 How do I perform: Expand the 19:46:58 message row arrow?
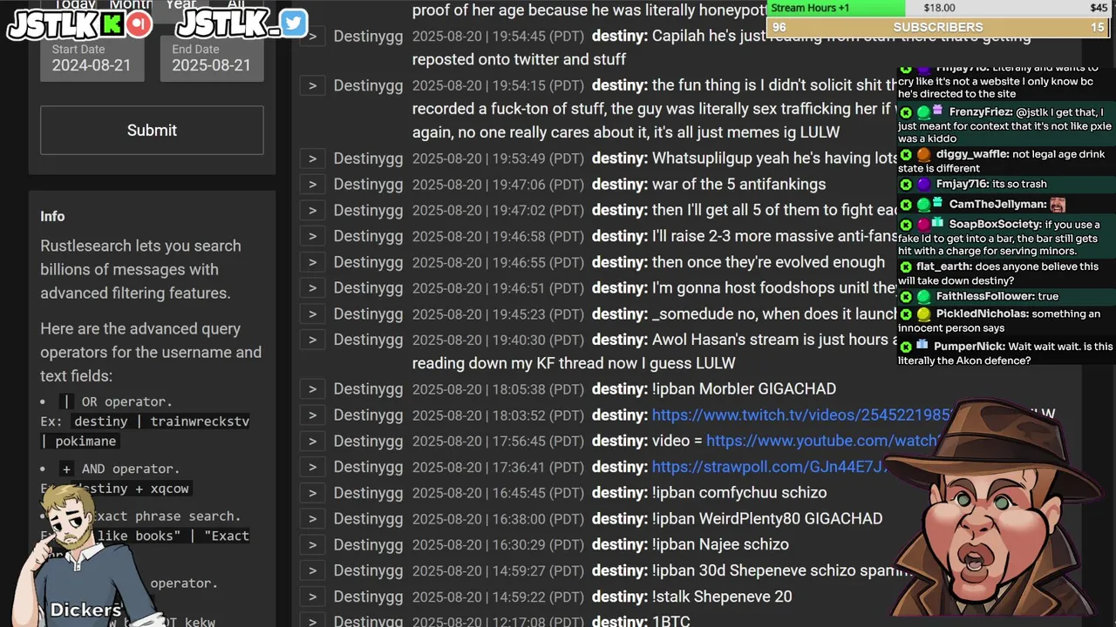point(312,236)
